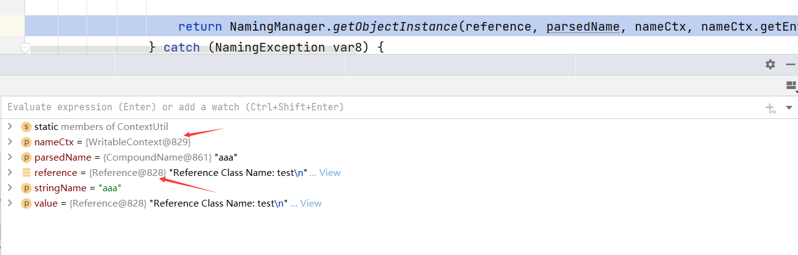Click the field icon beside reference

click(26, 173)
